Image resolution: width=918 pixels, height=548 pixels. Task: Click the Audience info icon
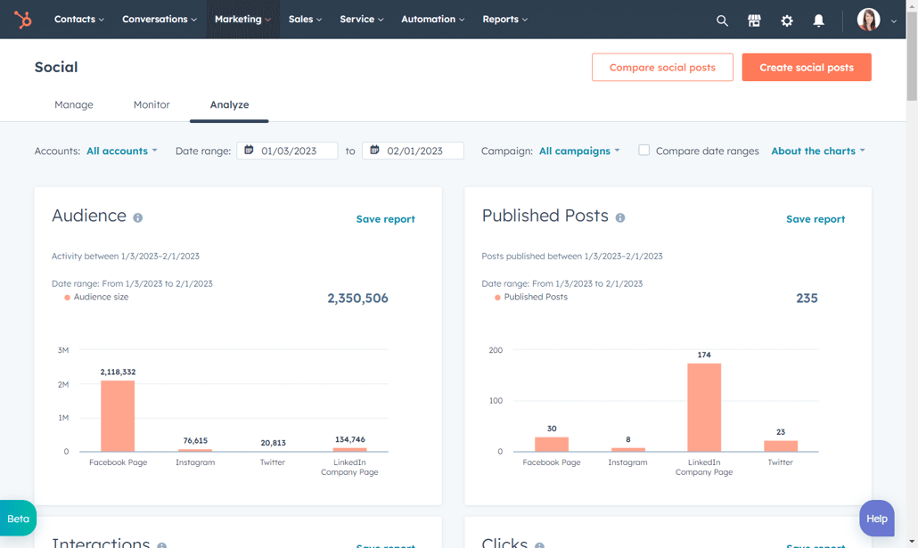pyautogui.click(x=138, y=217)
